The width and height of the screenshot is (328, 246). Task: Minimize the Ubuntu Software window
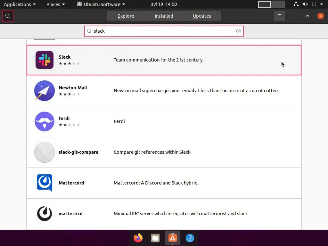(295, 16)
